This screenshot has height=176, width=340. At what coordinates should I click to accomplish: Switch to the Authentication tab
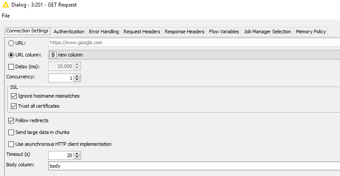(x=69, y=32)
